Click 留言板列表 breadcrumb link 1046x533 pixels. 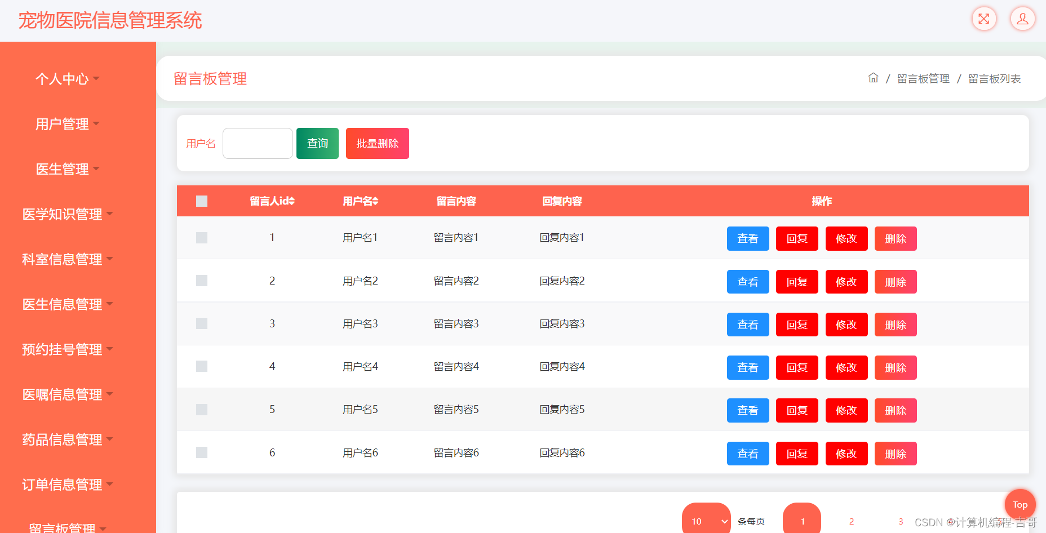[x=994, y=79]
